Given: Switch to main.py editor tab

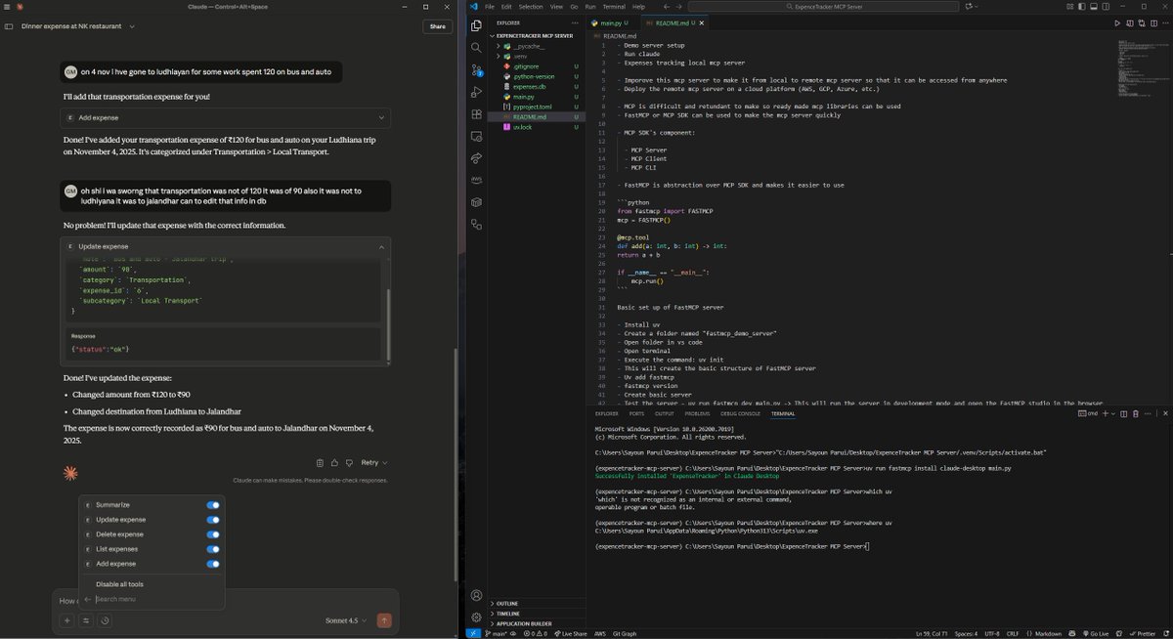Looking at the screenshot, I should [x=615, y=22].
